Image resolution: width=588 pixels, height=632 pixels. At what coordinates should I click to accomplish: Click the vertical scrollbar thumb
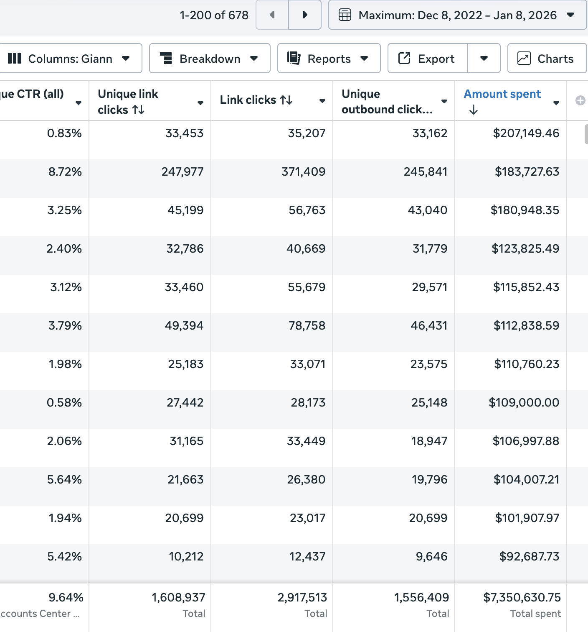[586, 134]
